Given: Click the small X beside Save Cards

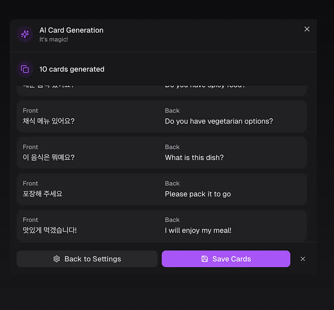Looking at the screenshot, I should [303, 259].
